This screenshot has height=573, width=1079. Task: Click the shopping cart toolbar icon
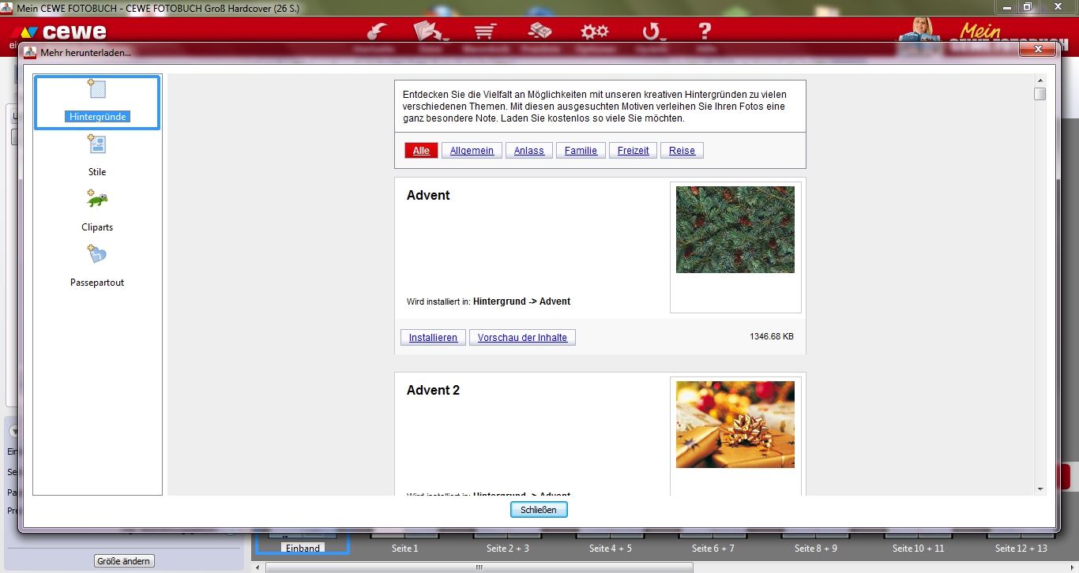pyautogui.click(x=485, y=32)
